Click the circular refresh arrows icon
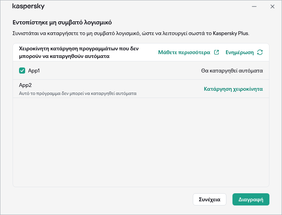This screenshot has width=282, height=215. (x=260, y=53)
